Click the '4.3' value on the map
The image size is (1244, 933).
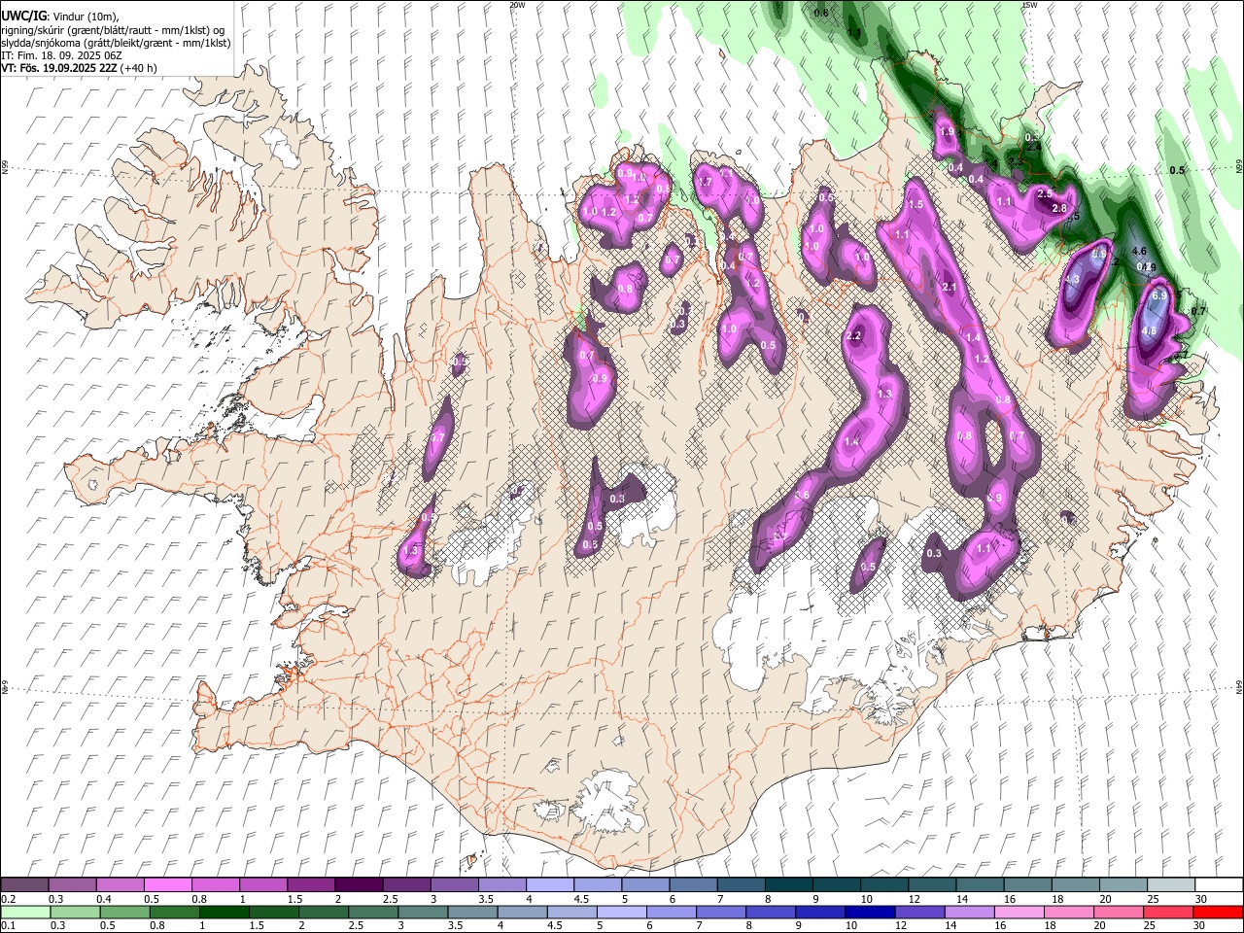[x=1073, y=280]
